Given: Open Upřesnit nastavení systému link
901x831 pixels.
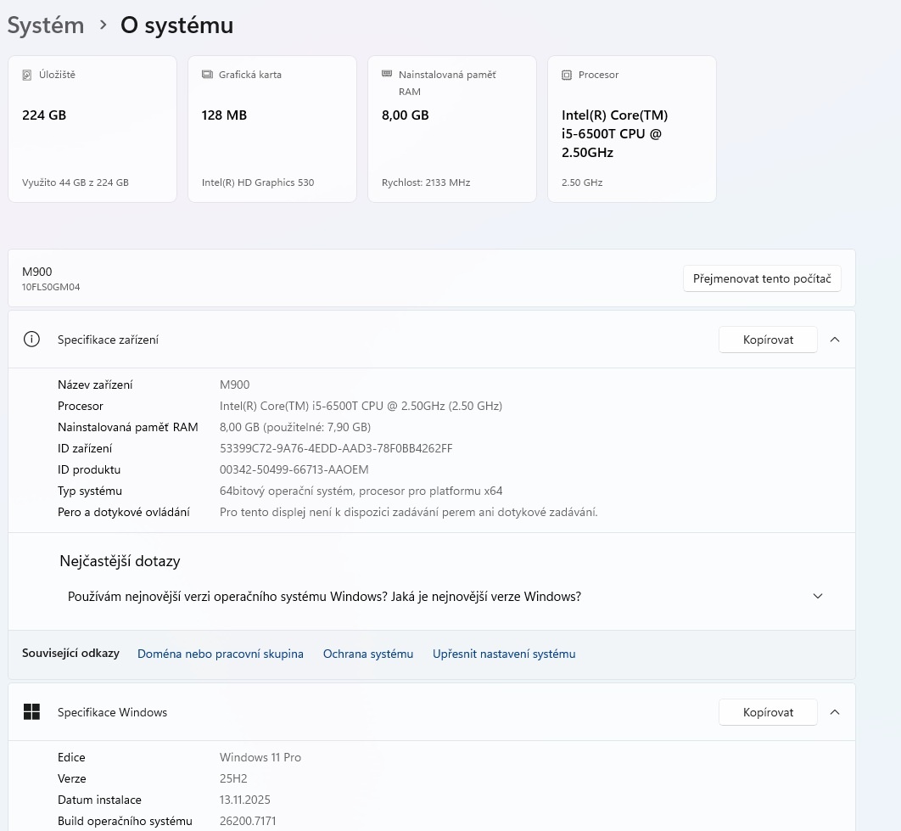Looking at the screenshot, I should coord(504,654).
